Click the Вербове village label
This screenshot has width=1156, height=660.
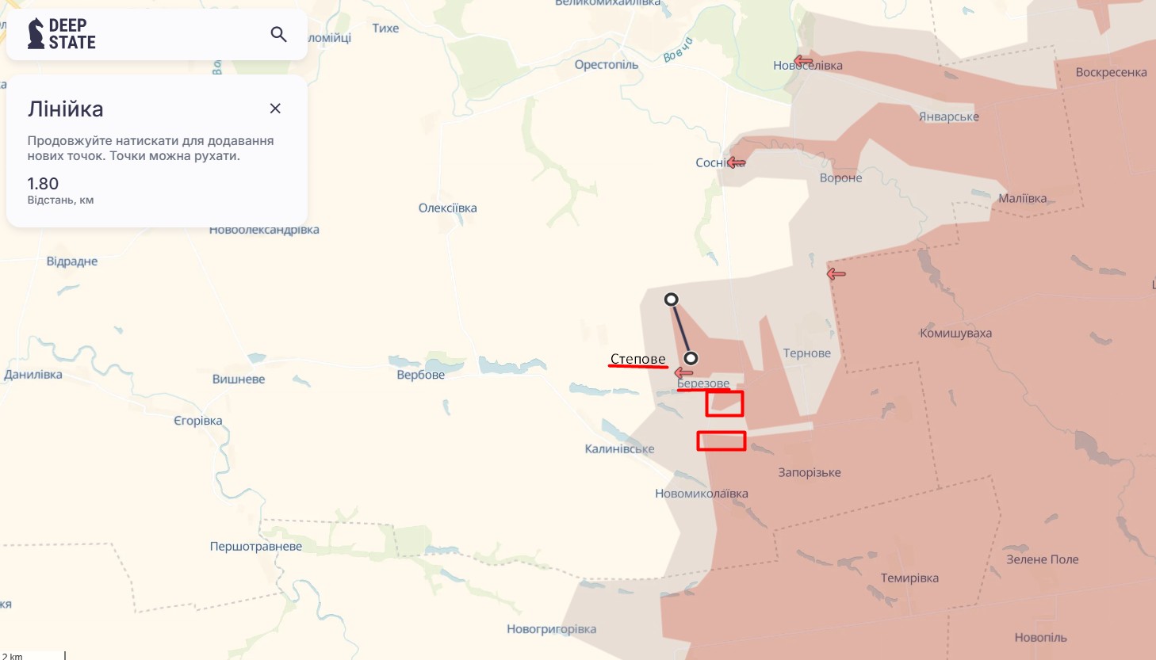coord(421,375)
